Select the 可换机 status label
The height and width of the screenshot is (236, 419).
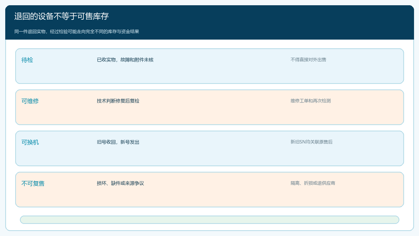click(30, 142)
